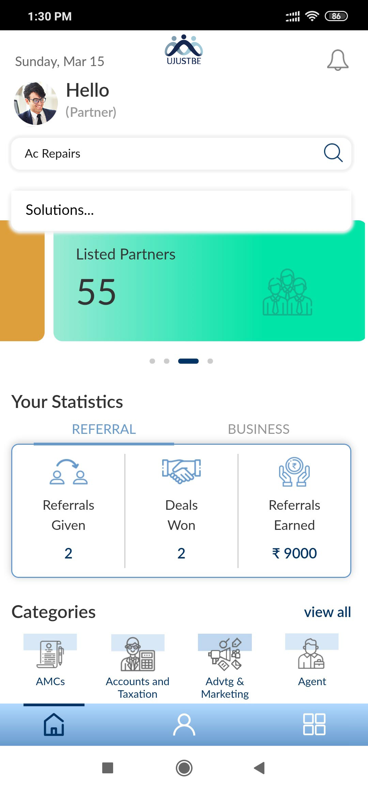Image resolution: width=368 pixels, height=789 pixels.
Task: Open the notifications bell
Action: [x=337, y=60]
